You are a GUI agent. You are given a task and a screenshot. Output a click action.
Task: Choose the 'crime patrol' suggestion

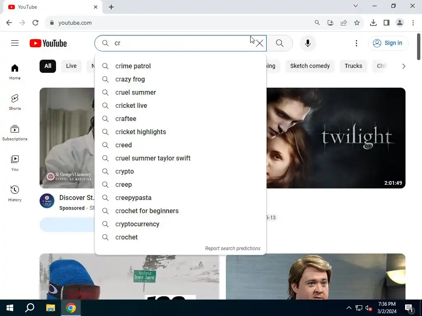point(181,66)
